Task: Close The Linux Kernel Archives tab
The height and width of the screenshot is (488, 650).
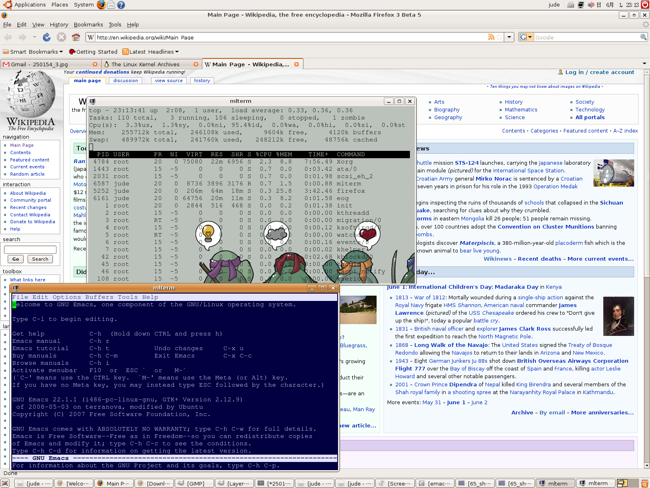Action: [x=196, y=64]
